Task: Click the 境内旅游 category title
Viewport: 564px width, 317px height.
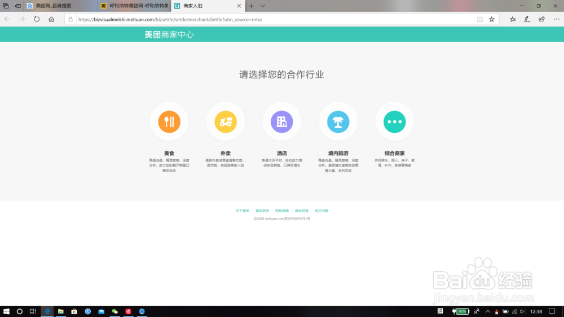Action: coord(338,153)
